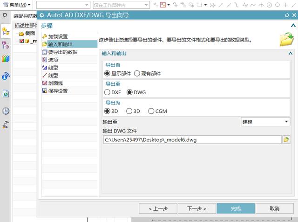The height and width of the screenshot is (222, 298).
Task: Click the navigator settings gear icon
Action: [5, 15]
